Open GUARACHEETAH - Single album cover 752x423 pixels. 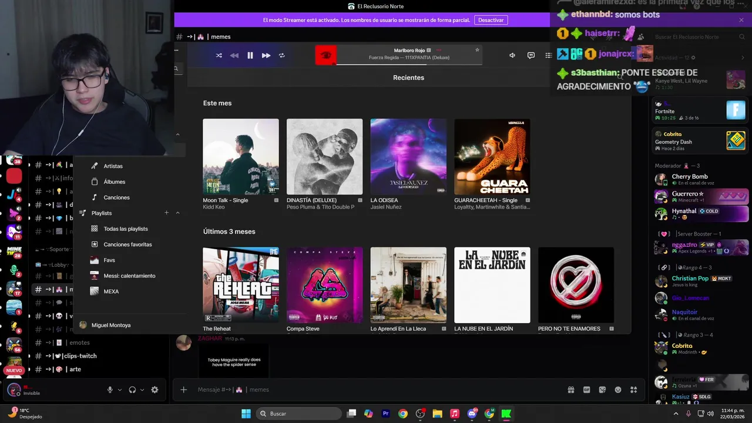(492, 157)
